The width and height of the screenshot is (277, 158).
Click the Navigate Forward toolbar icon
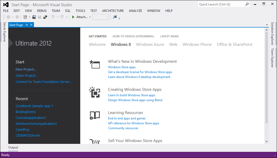tap(17, 17)
